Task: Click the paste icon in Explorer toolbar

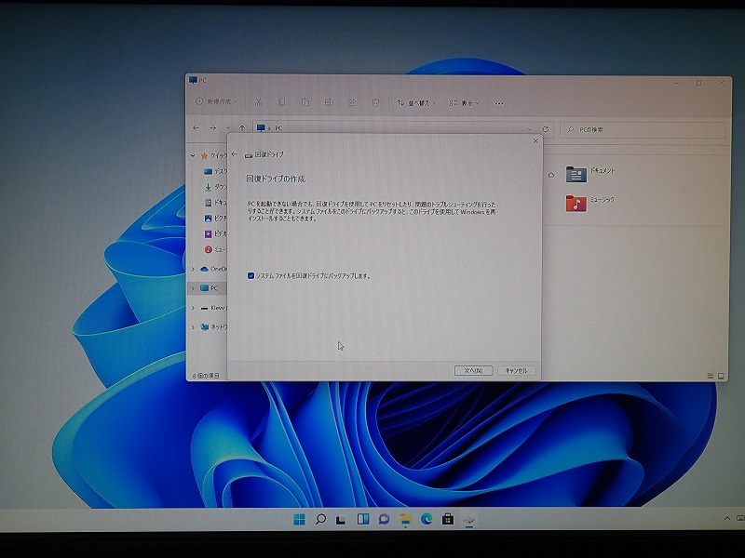Action: click(305, 102)
